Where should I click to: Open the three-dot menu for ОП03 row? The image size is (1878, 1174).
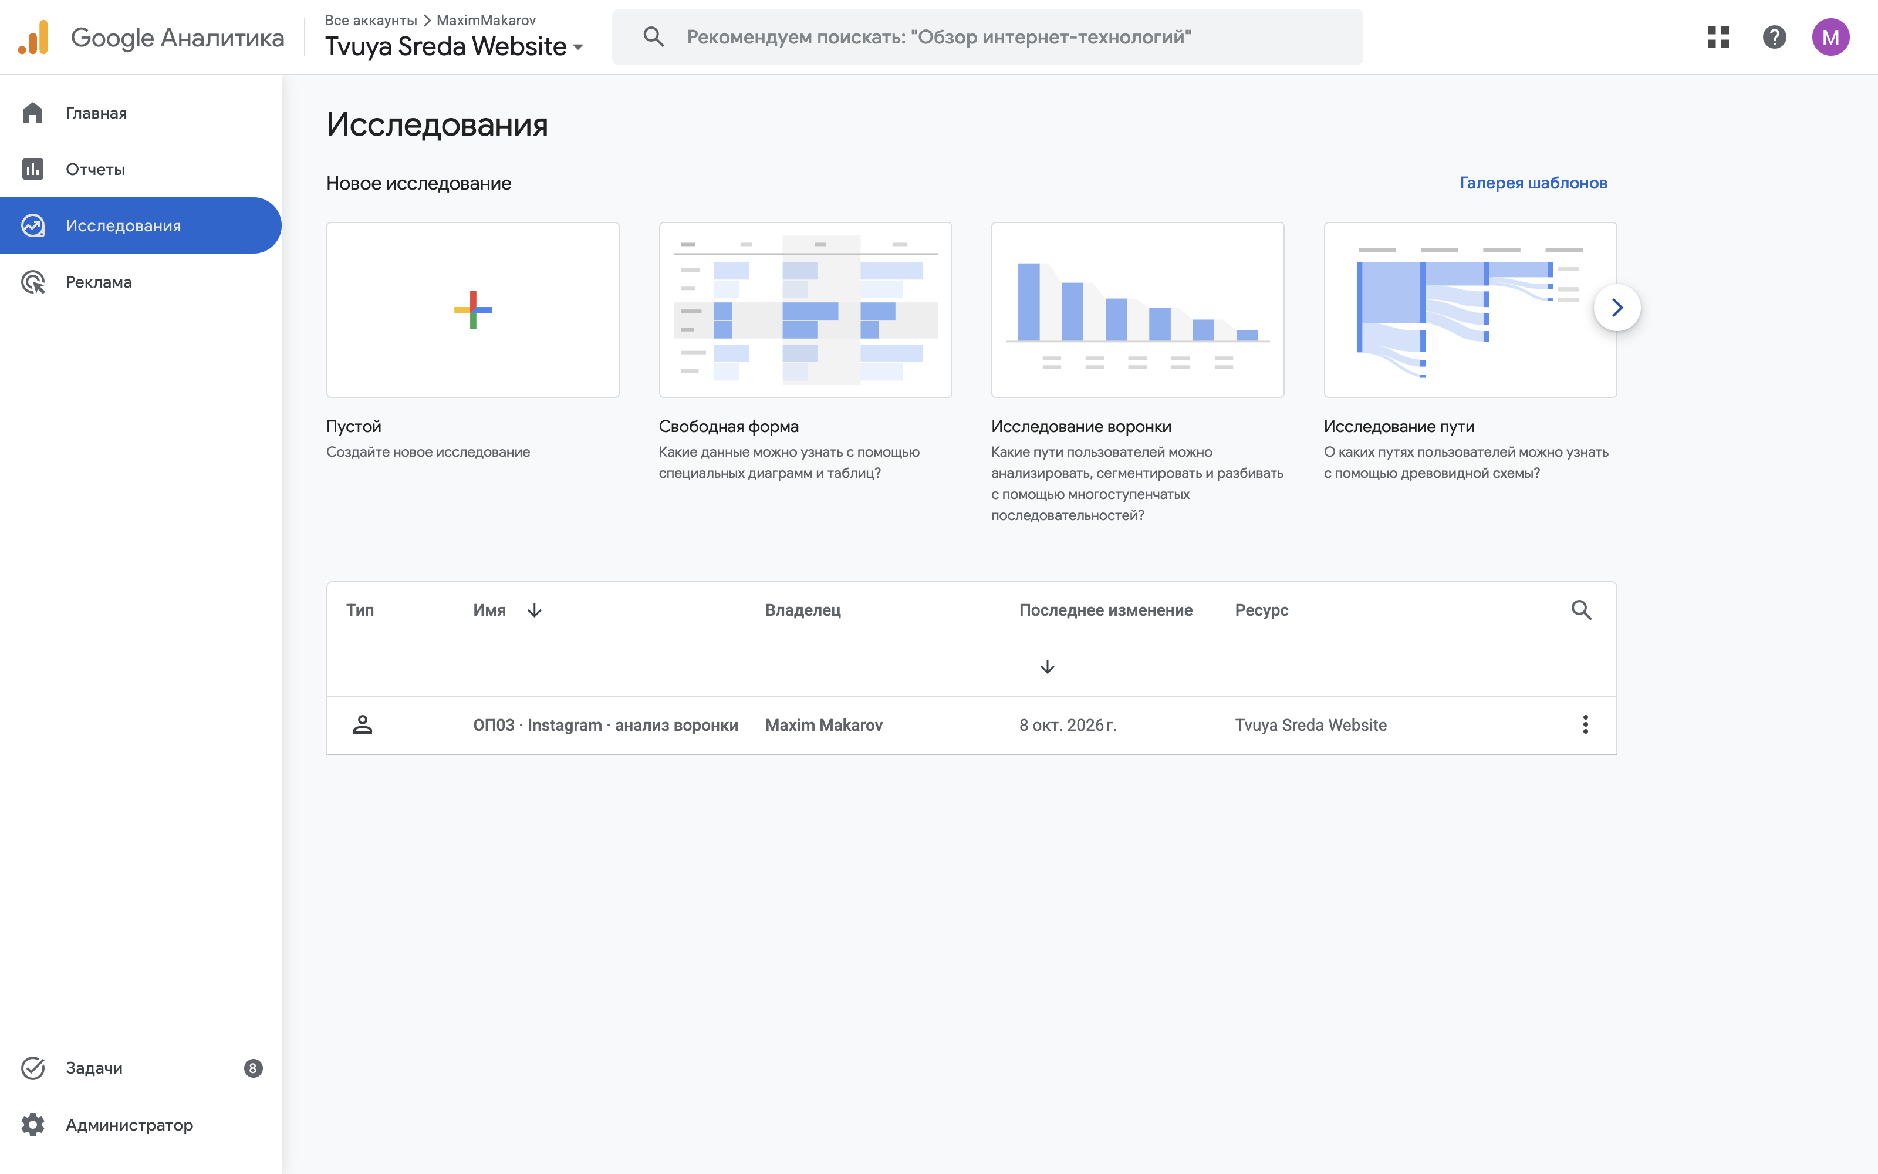click(1585, 724)
